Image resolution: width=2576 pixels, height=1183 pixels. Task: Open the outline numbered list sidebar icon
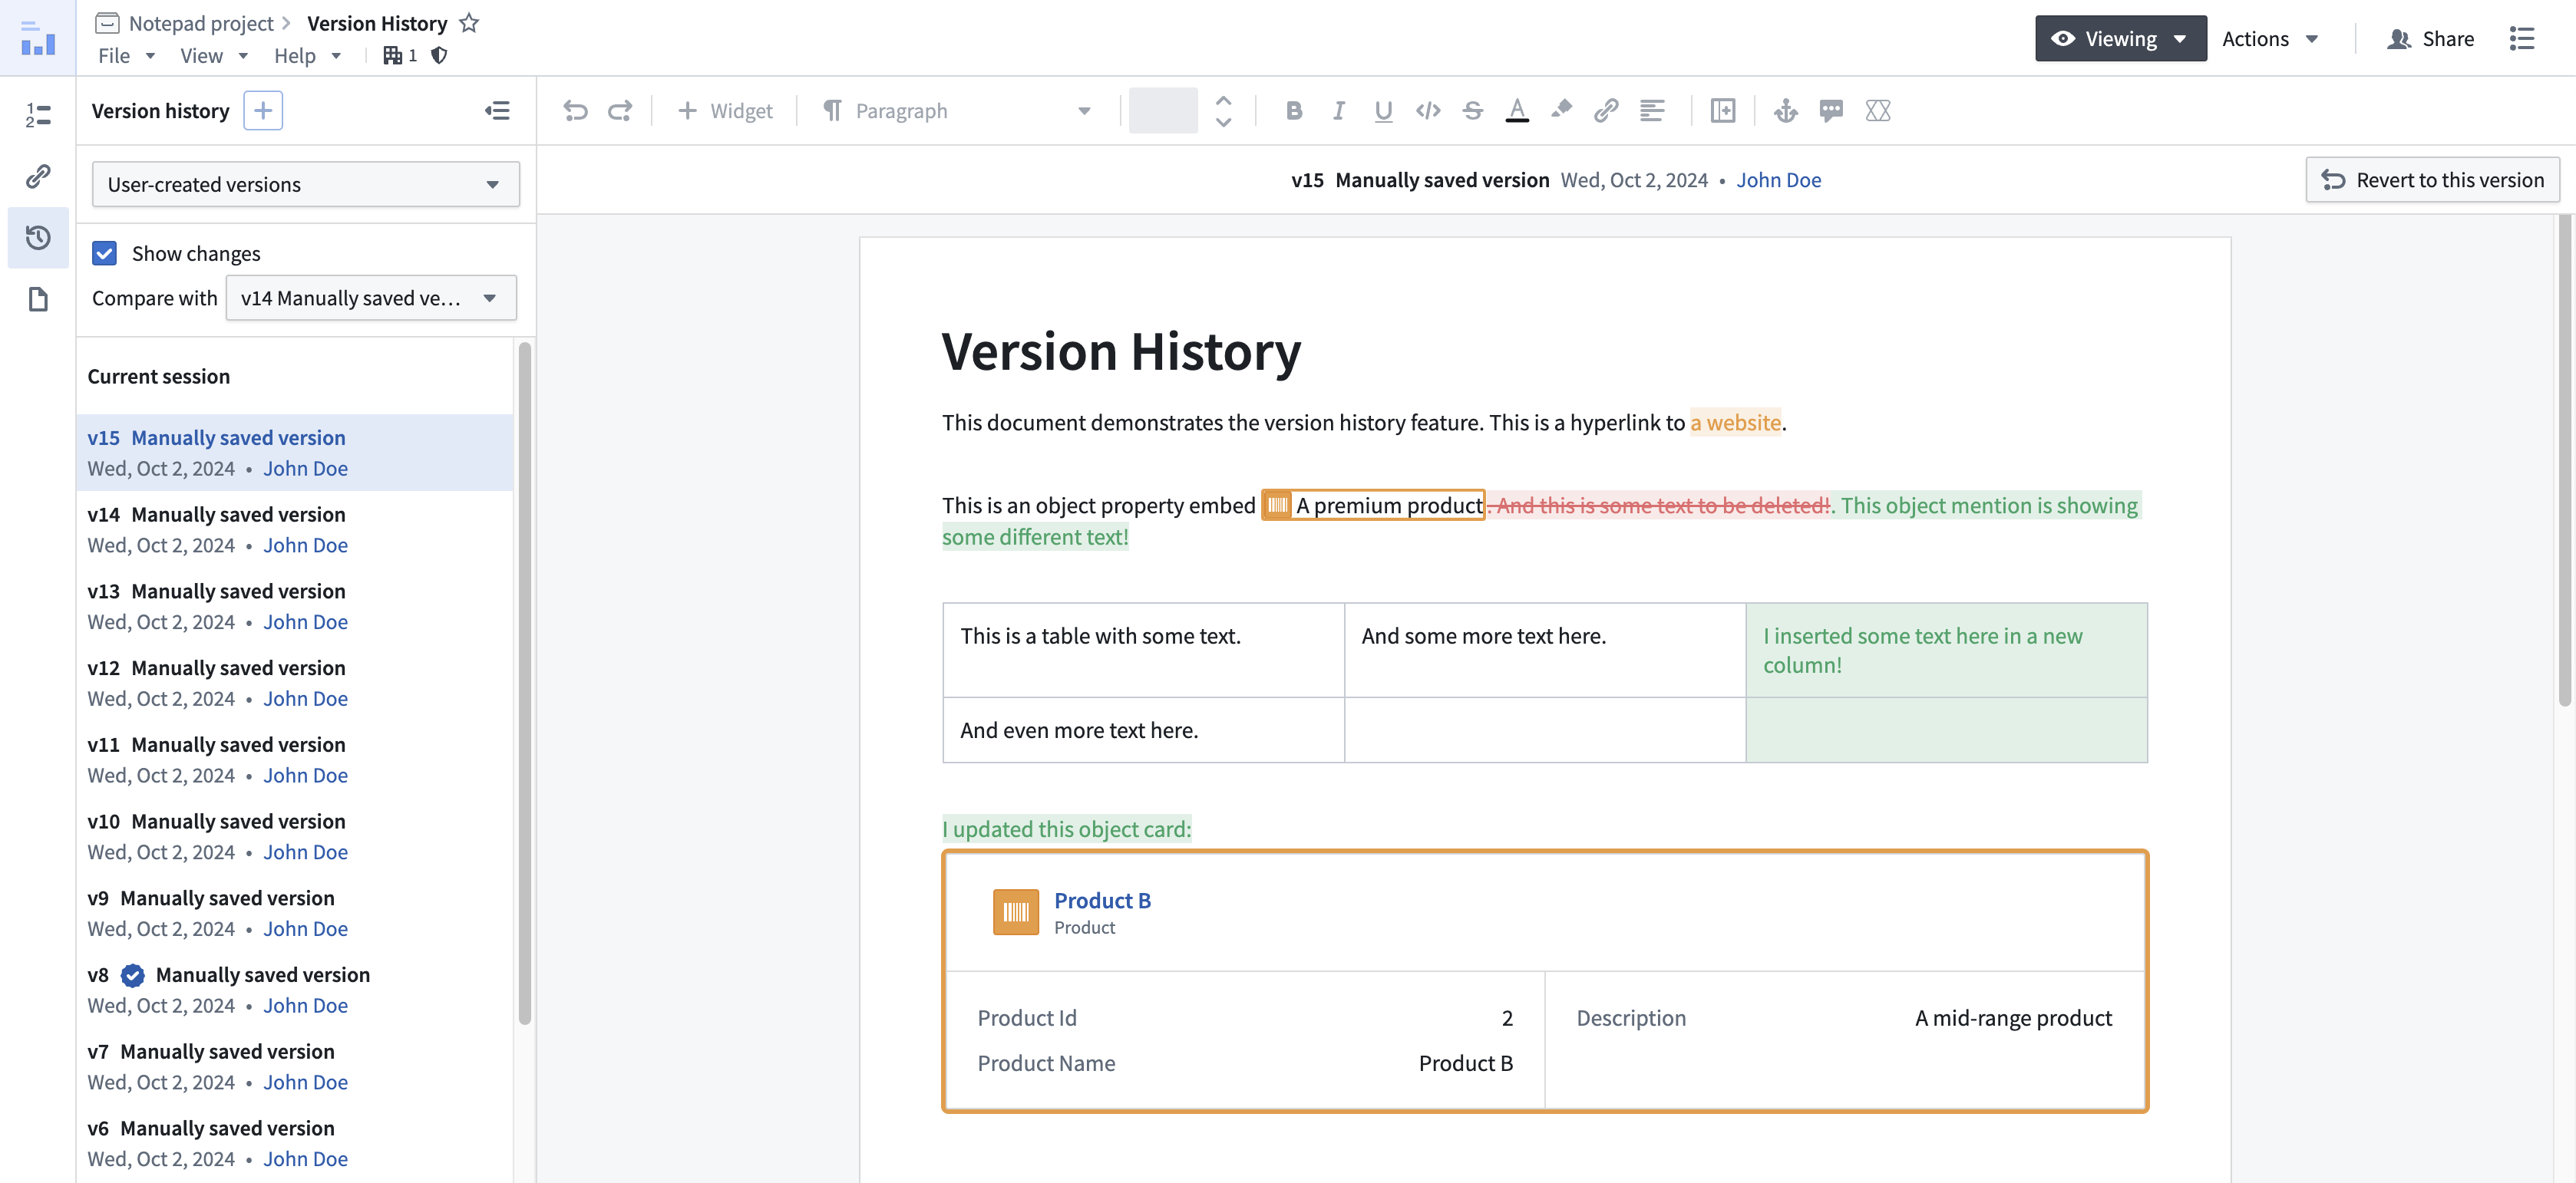click(x=38, y=115)
